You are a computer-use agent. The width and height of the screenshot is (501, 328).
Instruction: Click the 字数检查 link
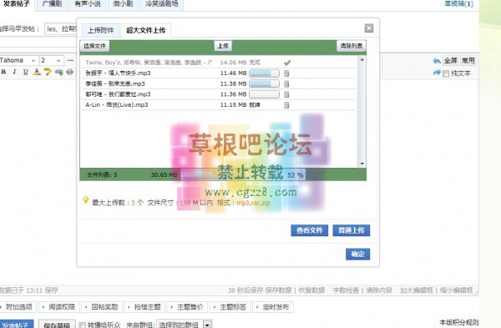point(346,290)
